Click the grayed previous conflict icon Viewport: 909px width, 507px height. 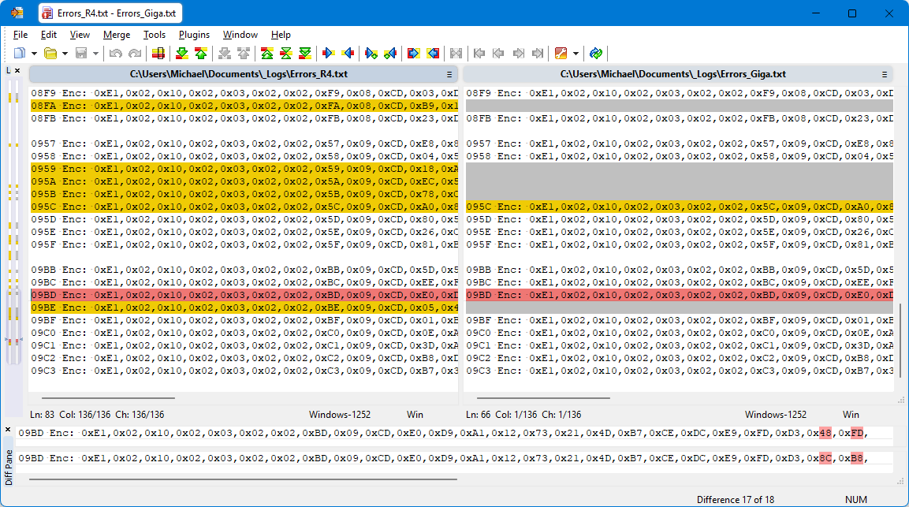click(244, 54)
